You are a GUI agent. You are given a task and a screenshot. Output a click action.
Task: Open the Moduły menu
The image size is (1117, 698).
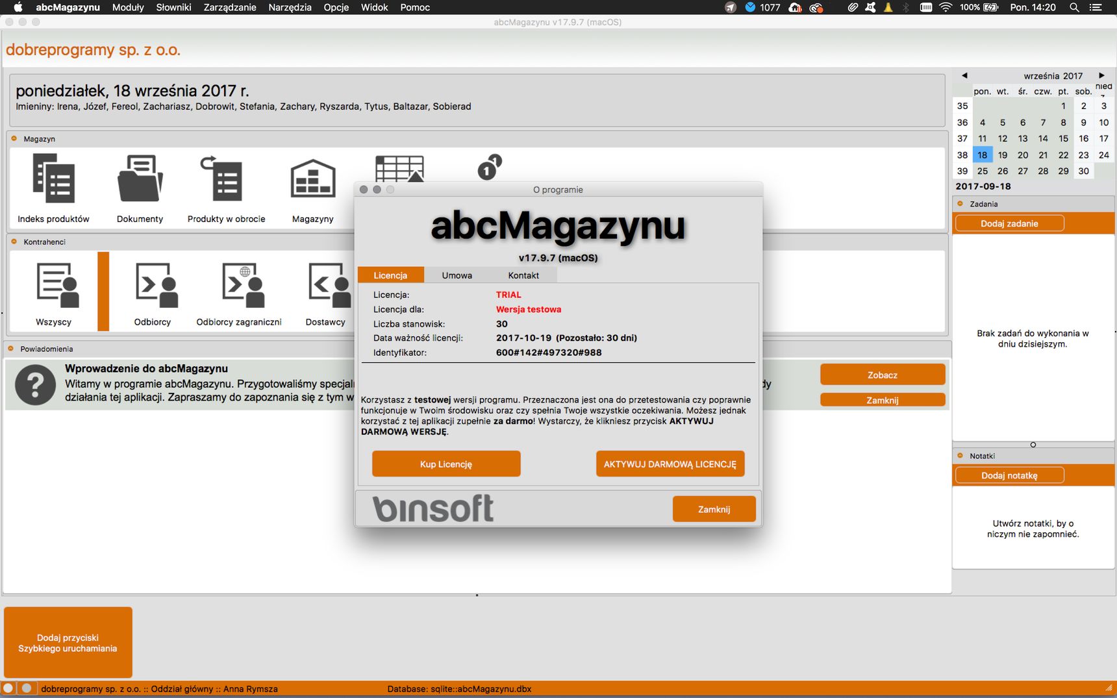(x=128, y=7)
